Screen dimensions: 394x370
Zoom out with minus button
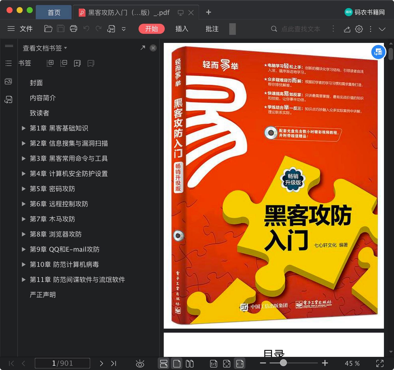pyautogui.click(x=263, y=363)
